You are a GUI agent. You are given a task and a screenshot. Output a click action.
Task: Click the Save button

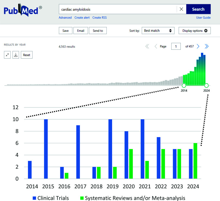point(65,31)
